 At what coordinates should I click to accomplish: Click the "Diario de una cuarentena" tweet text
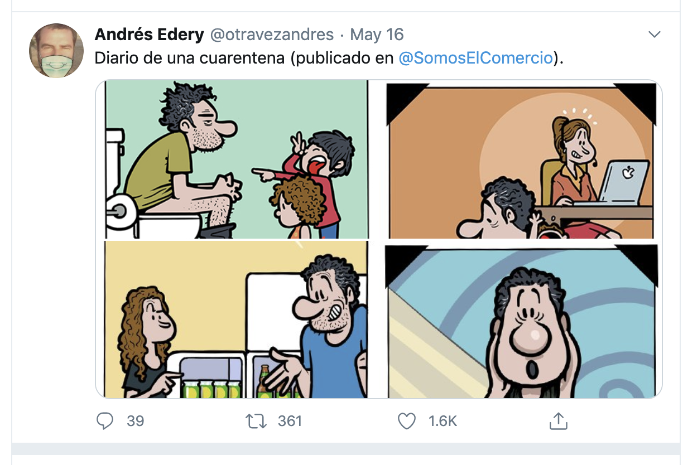pos(190,57)
